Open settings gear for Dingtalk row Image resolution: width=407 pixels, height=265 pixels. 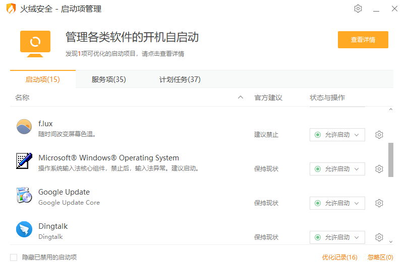point(379,237)
